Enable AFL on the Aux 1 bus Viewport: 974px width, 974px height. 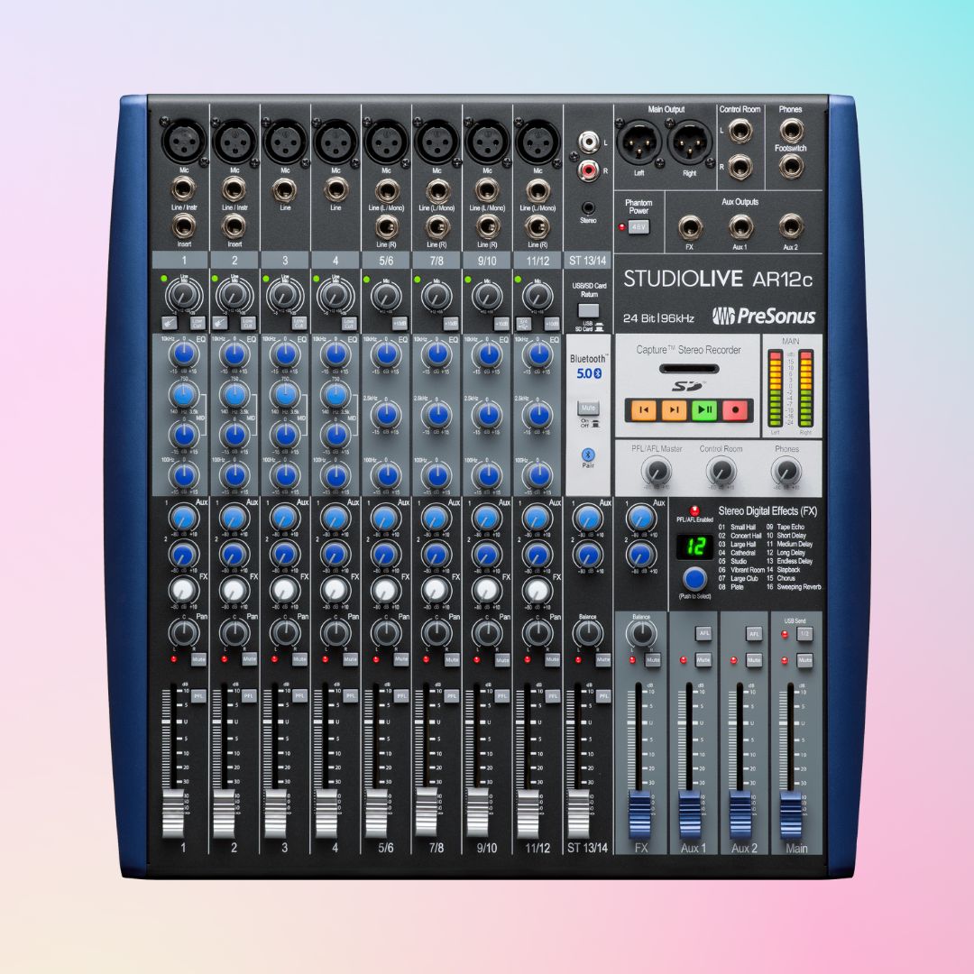pyautogui.click(x=703, y=634)
